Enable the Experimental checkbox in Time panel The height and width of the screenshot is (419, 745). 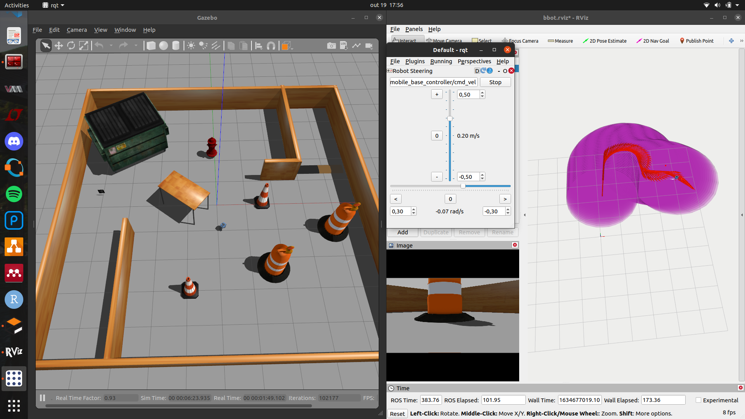698,400
